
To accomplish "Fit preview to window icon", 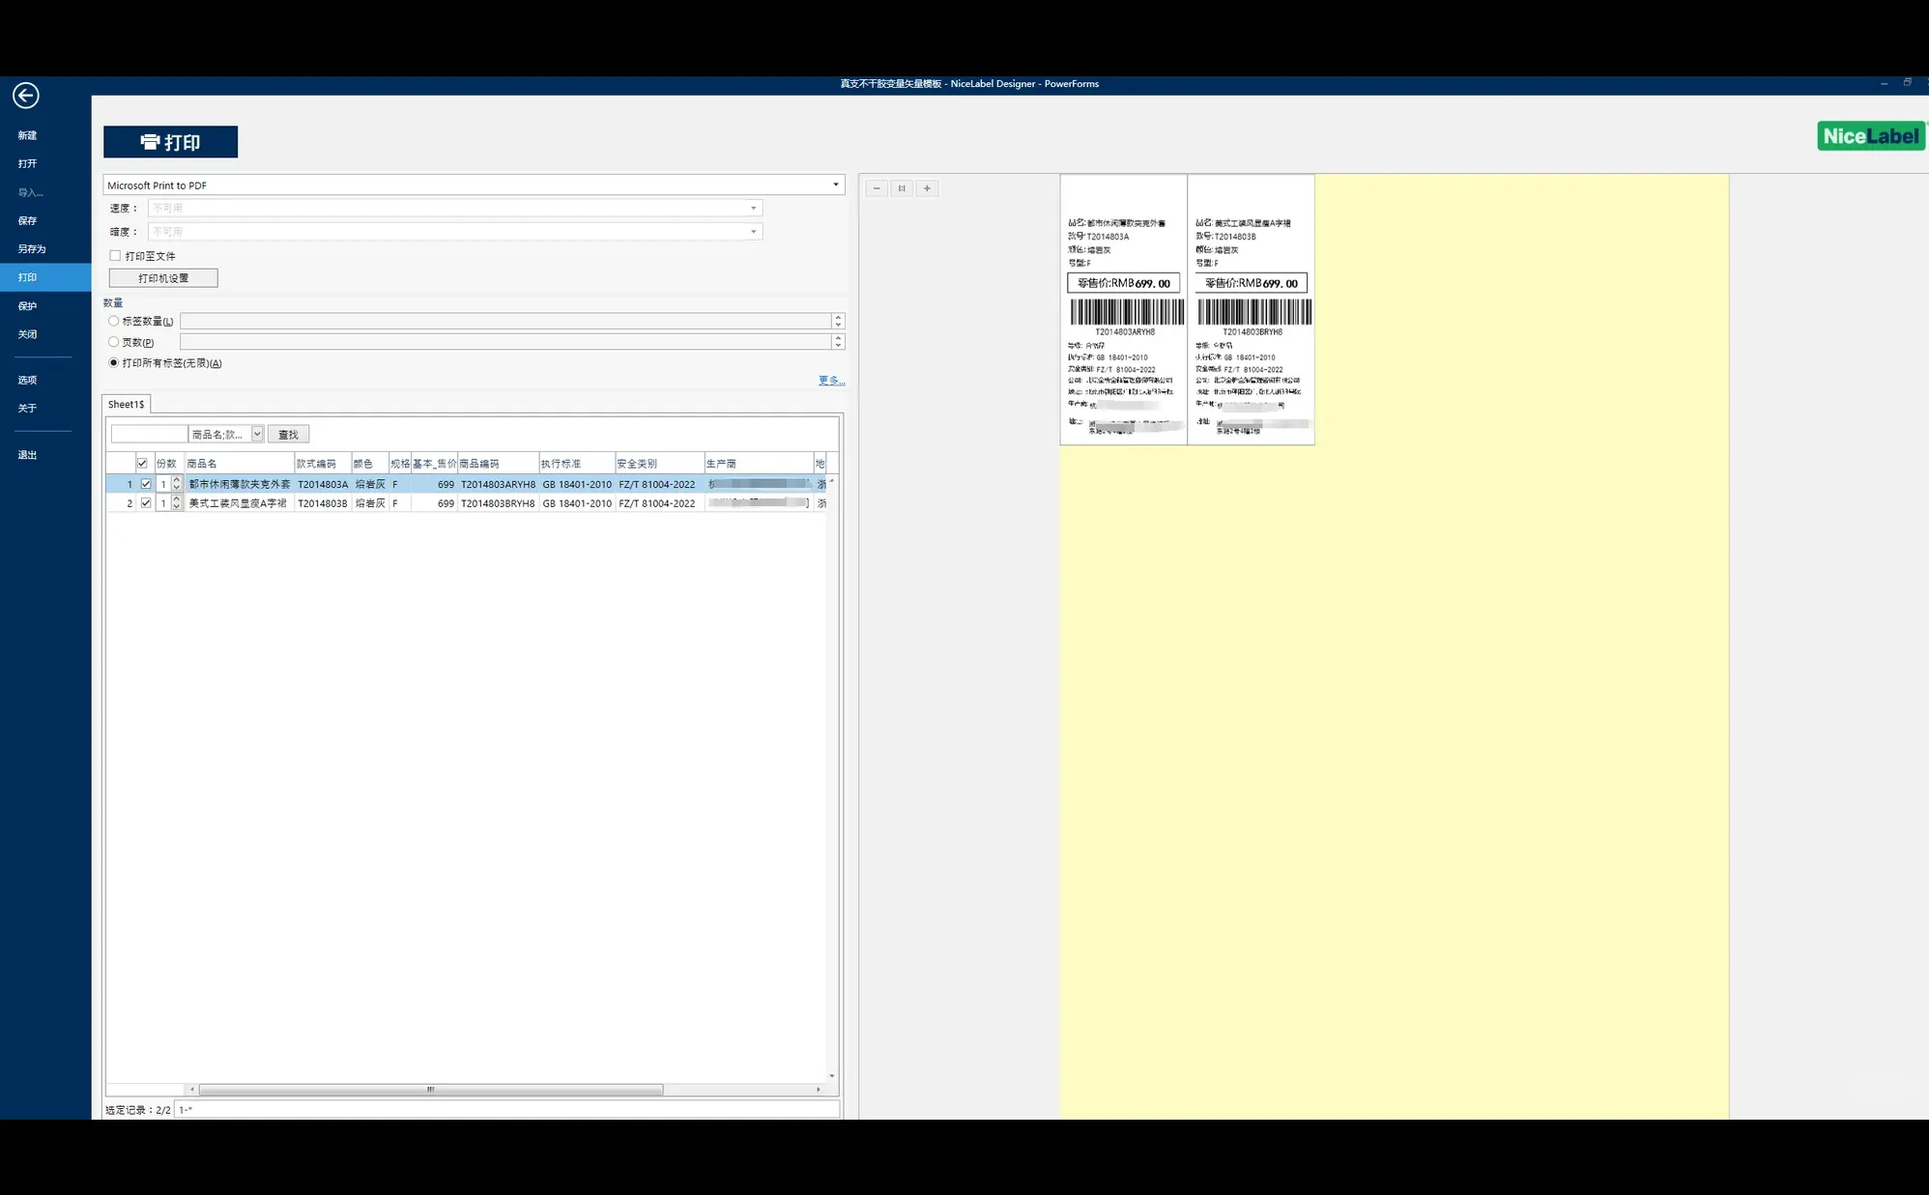I will (902, 188).
